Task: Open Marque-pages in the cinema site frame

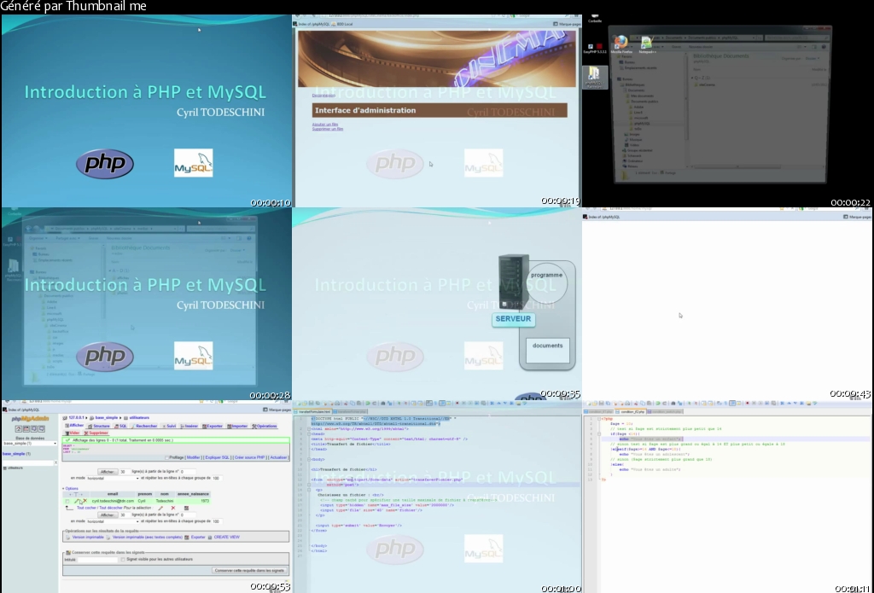Action: coord(567,24)
